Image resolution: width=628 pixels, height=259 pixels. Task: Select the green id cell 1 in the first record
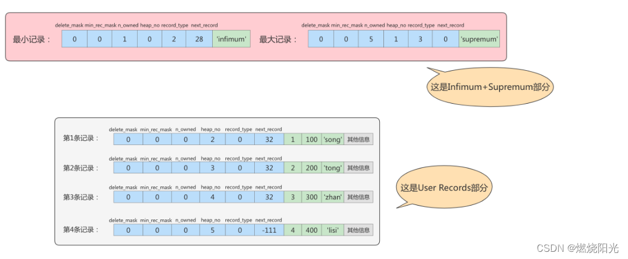[293, 139]
